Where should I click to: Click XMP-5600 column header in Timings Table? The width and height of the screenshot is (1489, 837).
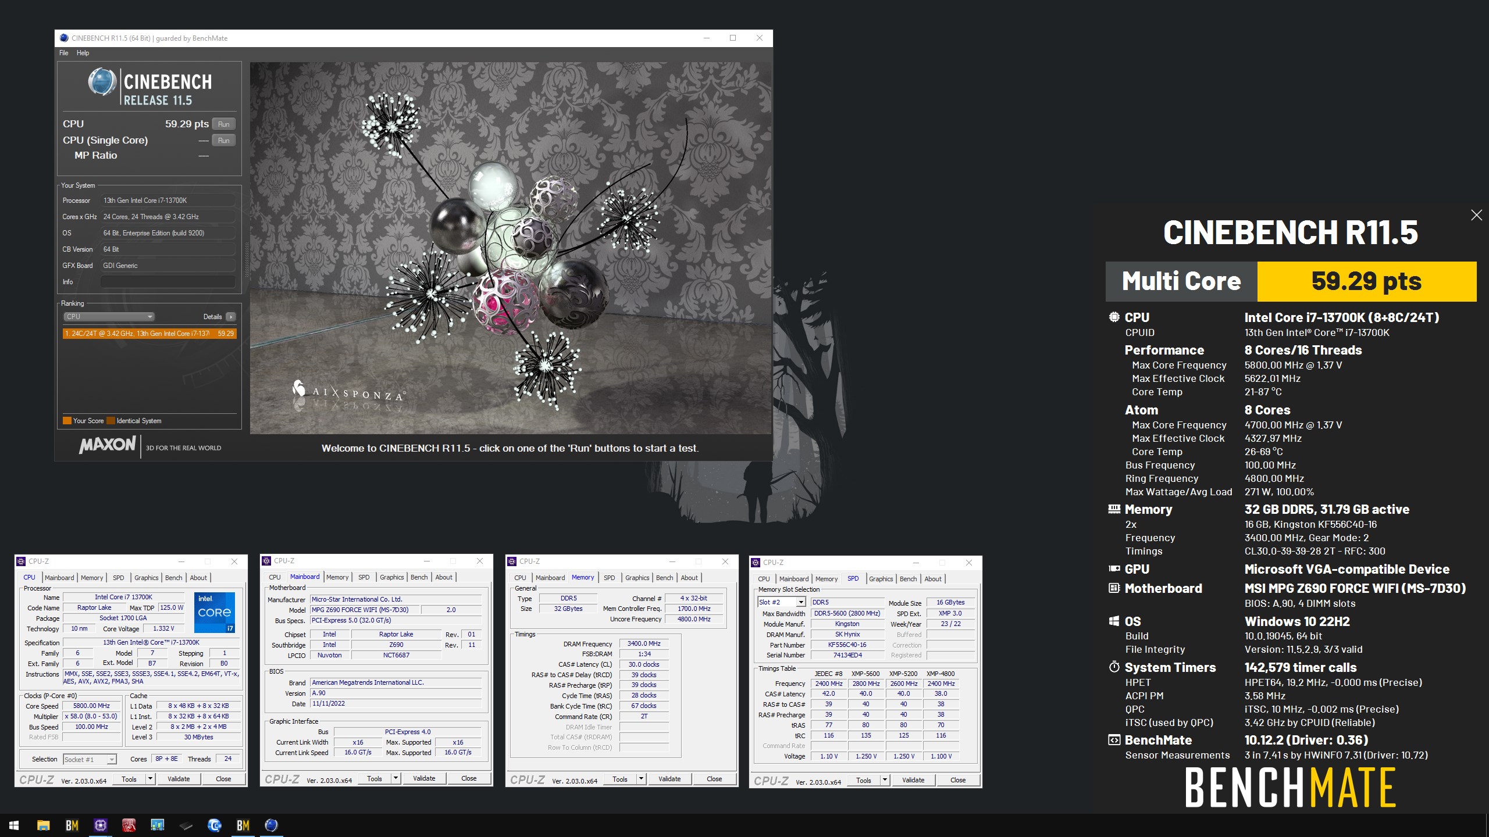point(865,674)
